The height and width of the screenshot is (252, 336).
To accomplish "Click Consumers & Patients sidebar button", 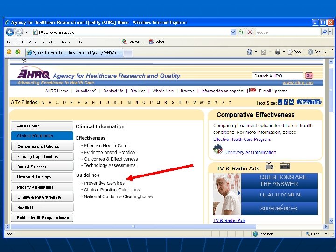I will click(x=42, y=147).
